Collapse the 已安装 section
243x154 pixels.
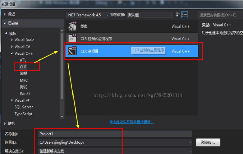click(5, 23)
